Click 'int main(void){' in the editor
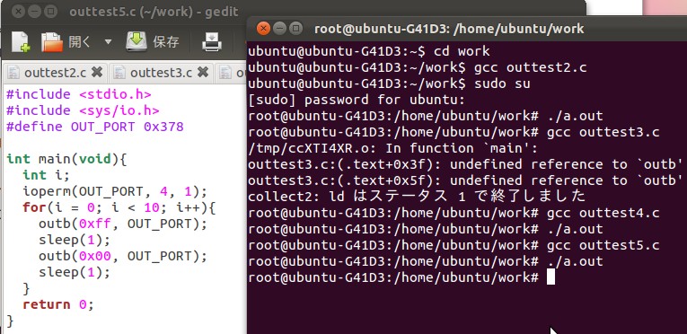 (x=66, y=159)
